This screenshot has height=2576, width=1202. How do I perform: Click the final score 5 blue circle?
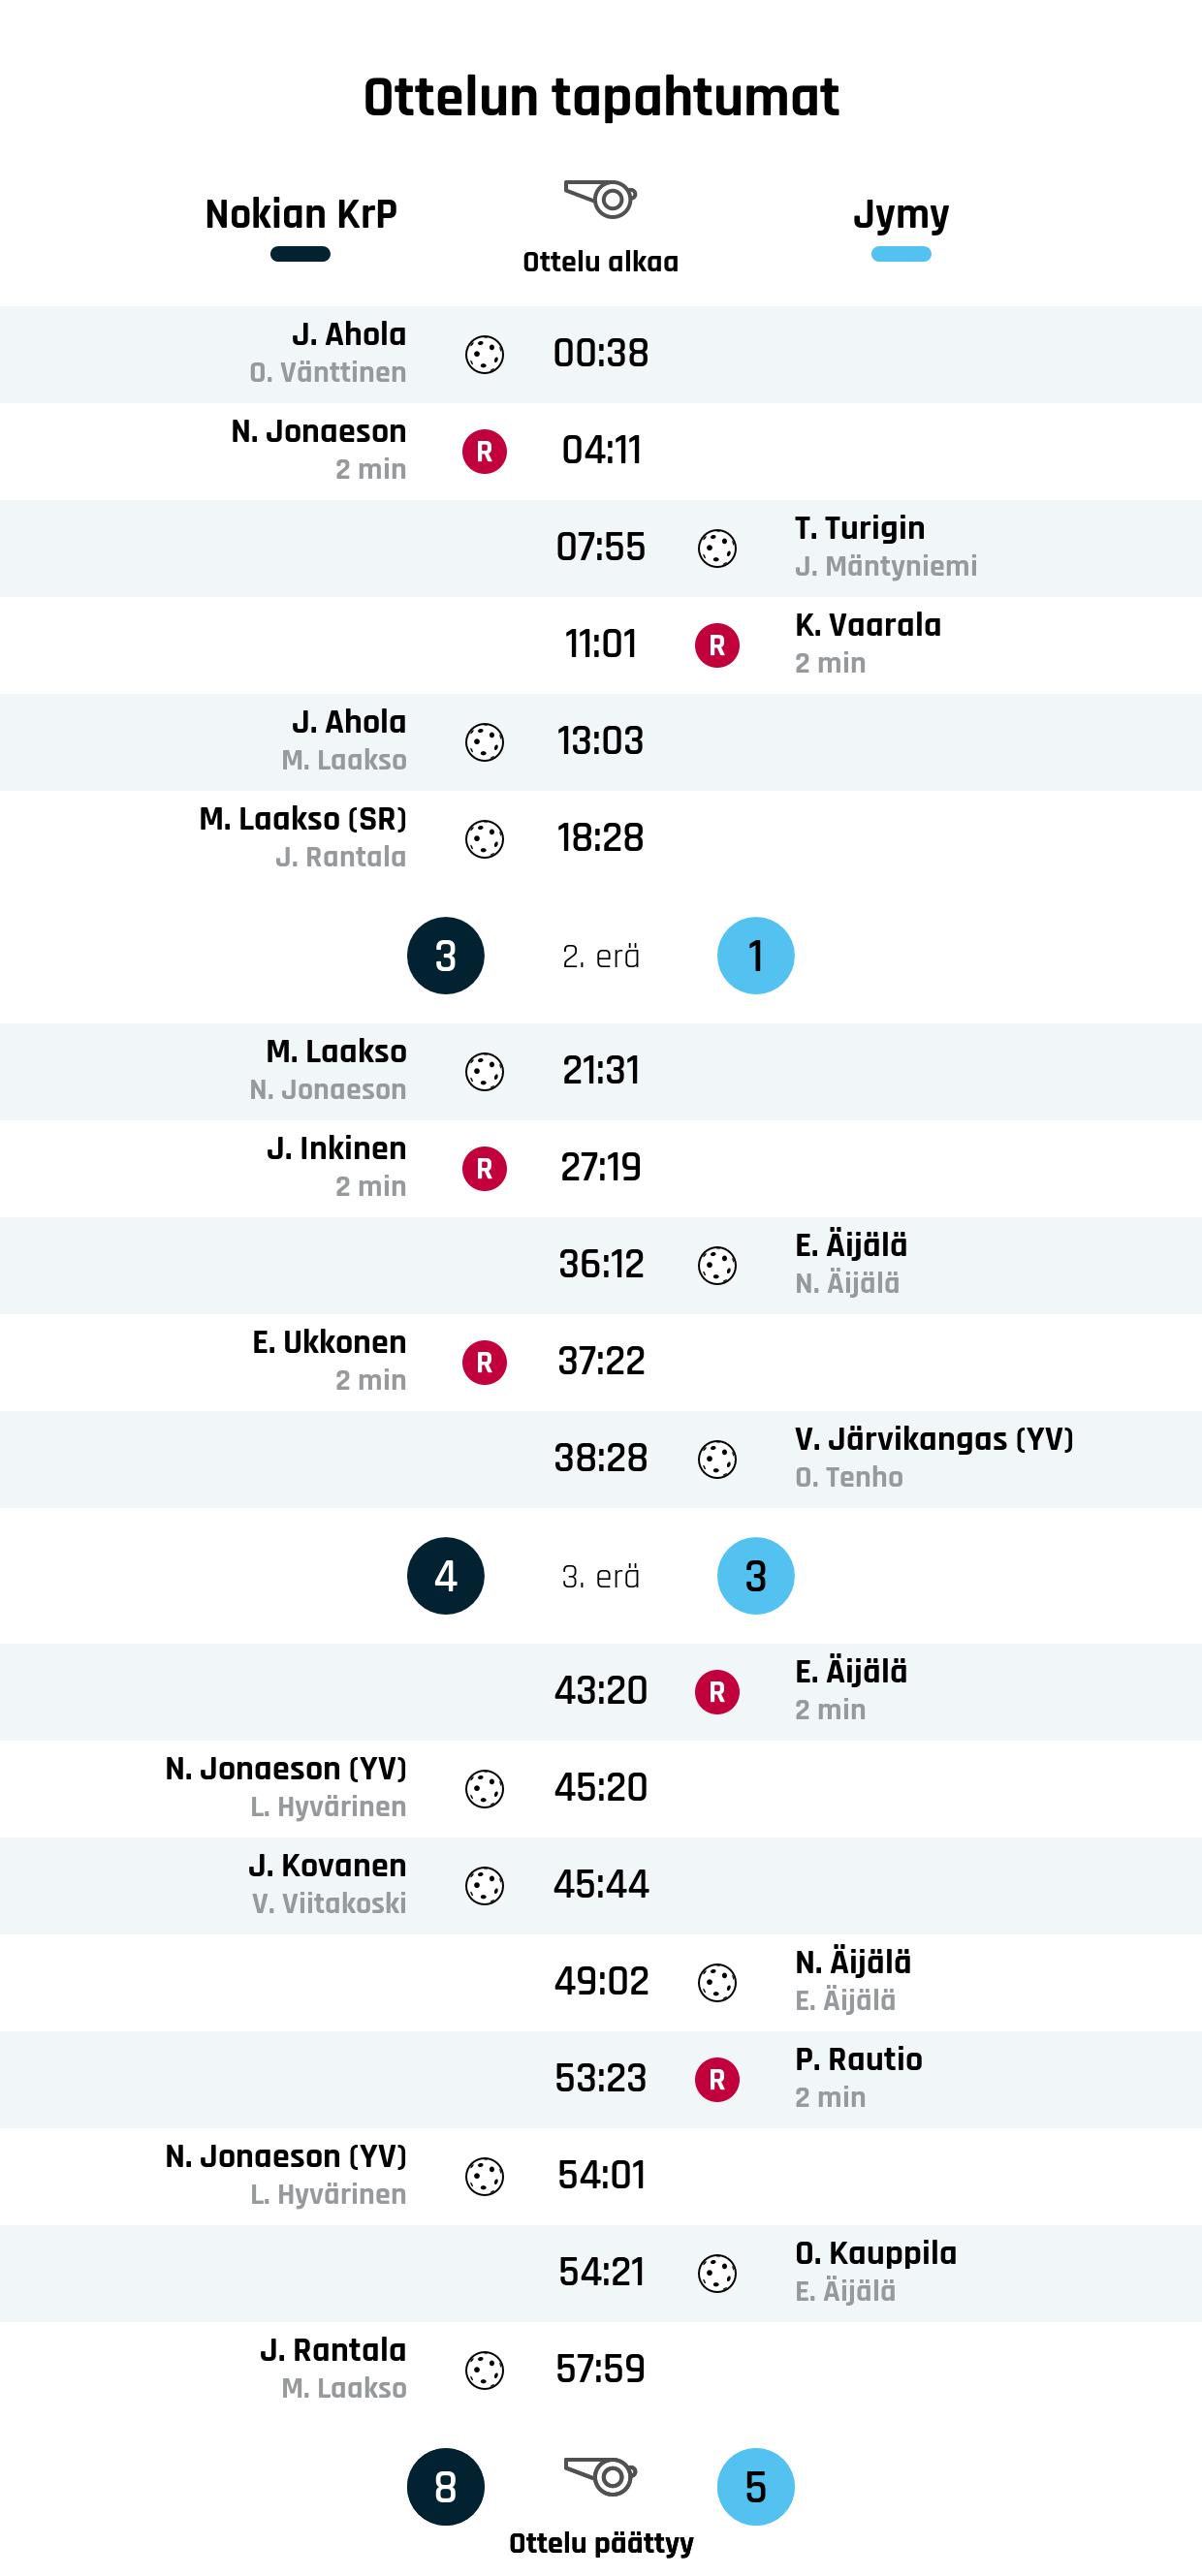coord(756,2487)
